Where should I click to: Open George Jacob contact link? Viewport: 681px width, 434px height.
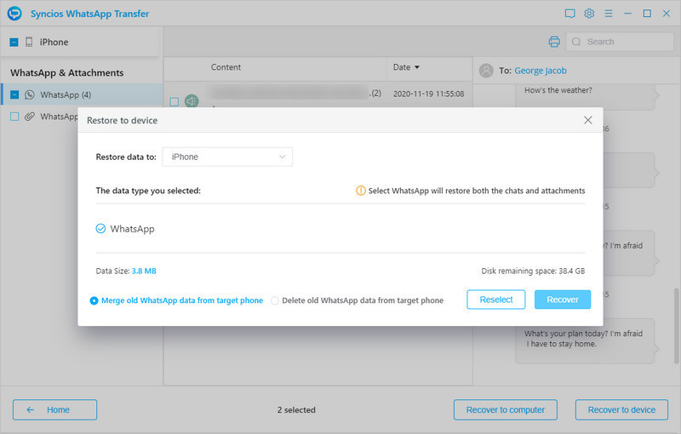click(x=541, y=71)
